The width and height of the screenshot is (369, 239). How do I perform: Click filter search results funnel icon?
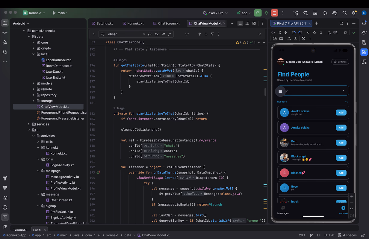point(212,34)
